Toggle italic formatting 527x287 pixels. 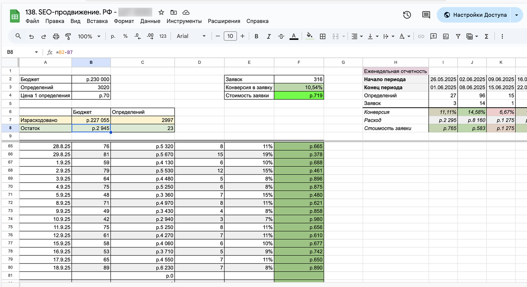coord(269,36)
